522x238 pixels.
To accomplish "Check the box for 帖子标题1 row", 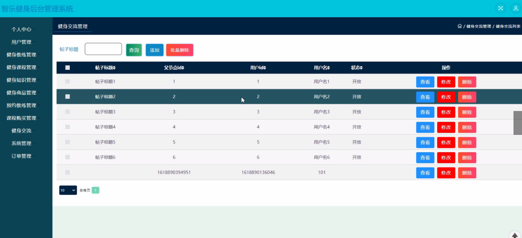I will point(68,82).
